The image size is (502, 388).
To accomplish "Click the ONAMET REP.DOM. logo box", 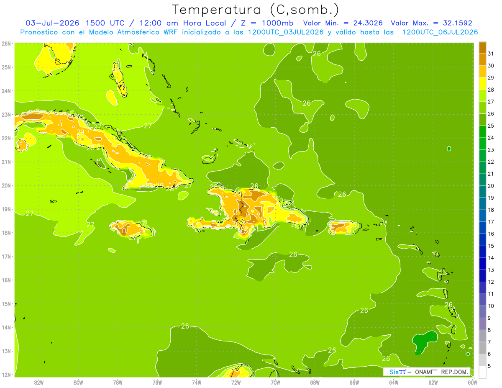I will 427,372.
